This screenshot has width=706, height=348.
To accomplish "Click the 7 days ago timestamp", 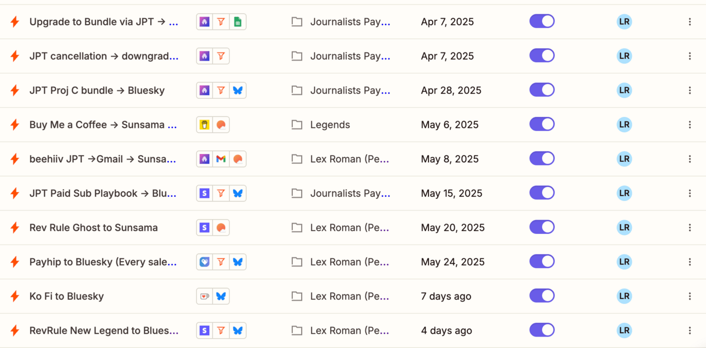I will 446,297.
